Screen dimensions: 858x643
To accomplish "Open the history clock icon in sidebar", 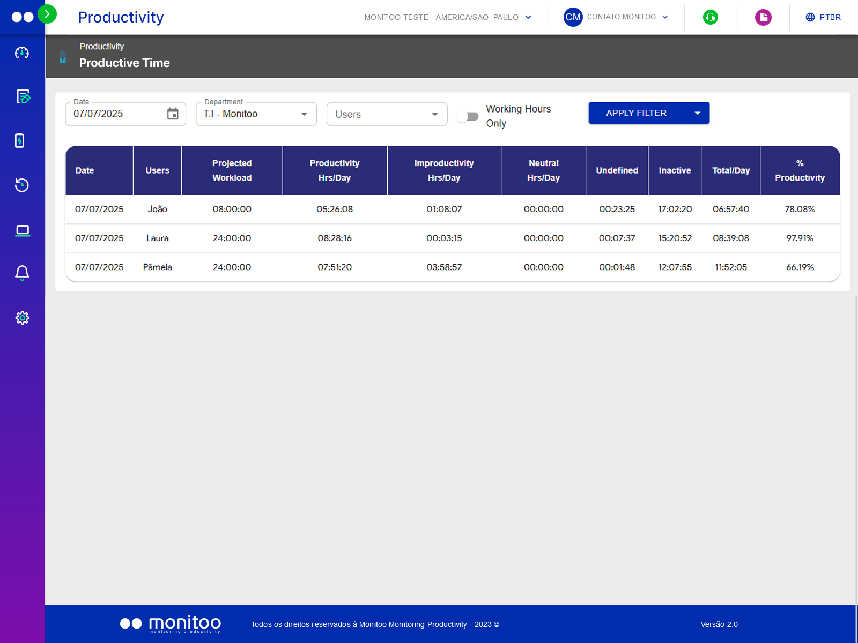I will coord(22,185).
